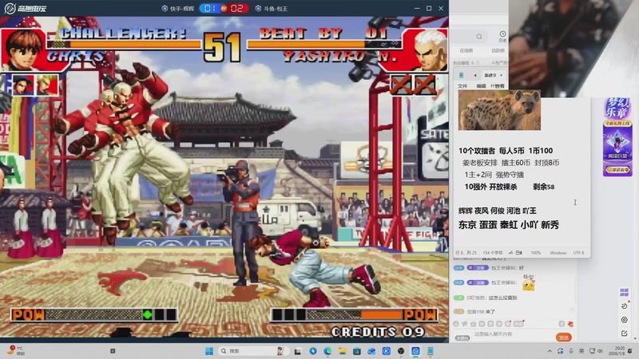
Task: Click the crown icon in chat toolbar
Action: 473,324
